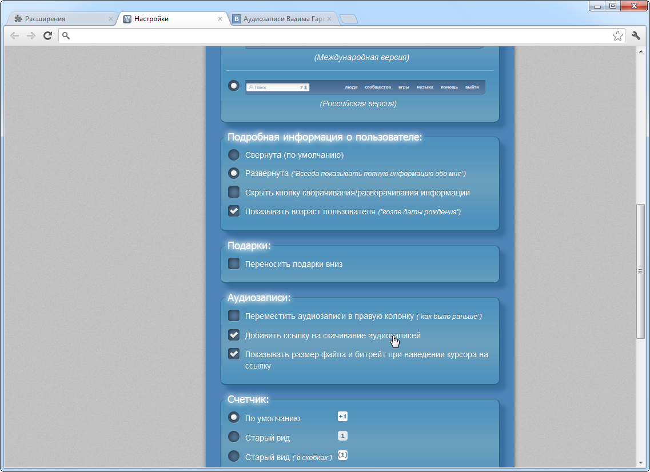Click the search magnifier in address bar
This screenshot has height=472, width=650.
[66, 35]
